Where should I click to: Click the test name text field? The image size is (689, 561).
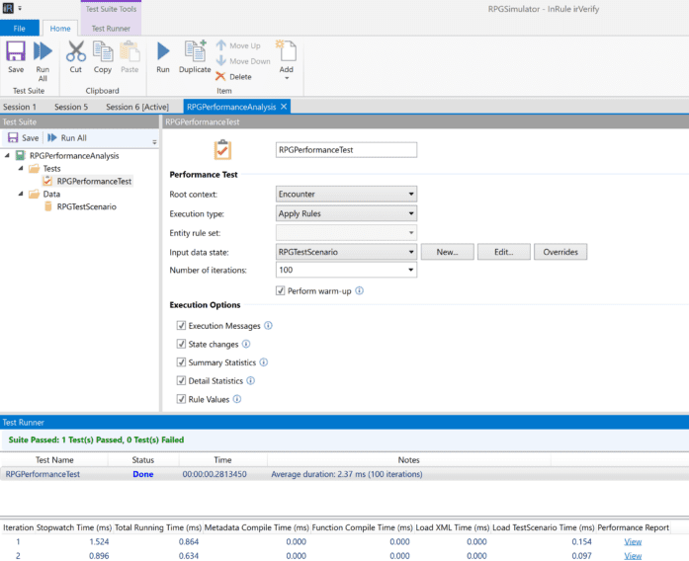coord(346,150)
